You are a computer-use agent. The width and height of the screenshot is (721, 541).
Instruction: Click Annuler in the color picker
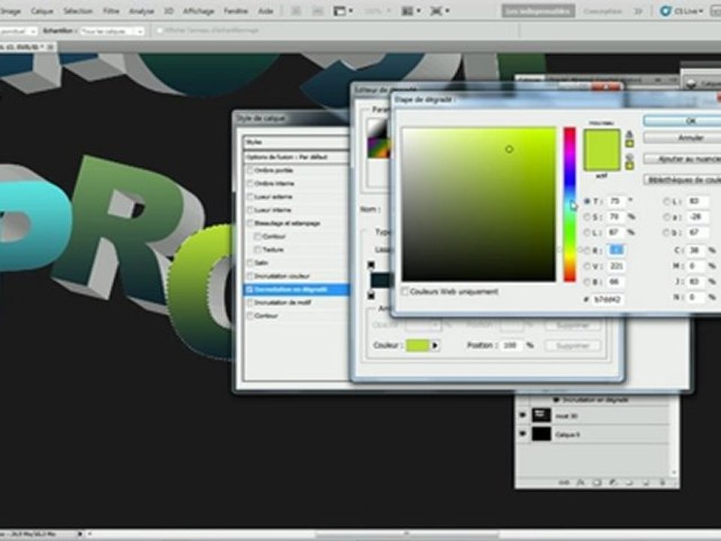pyautogui.click(x=684, y=138)
